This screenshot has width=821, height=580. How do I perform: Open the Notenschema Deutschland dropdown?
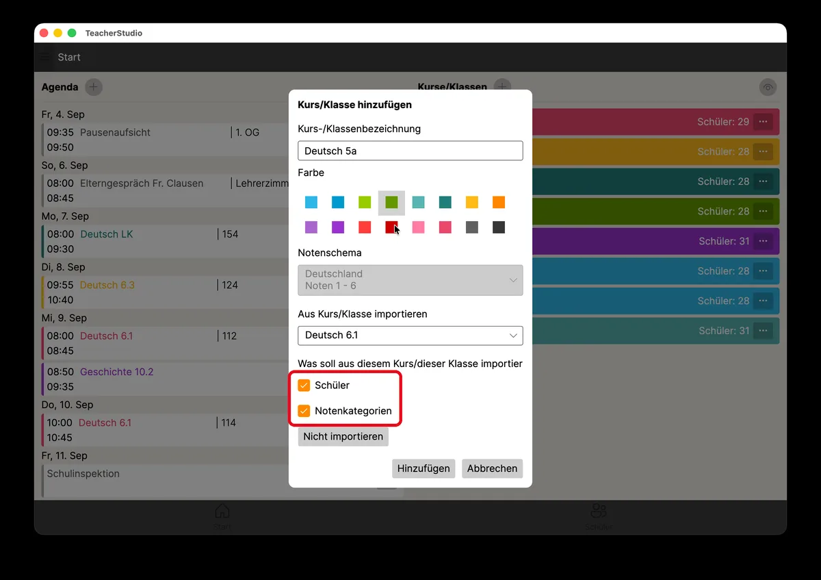410,280
